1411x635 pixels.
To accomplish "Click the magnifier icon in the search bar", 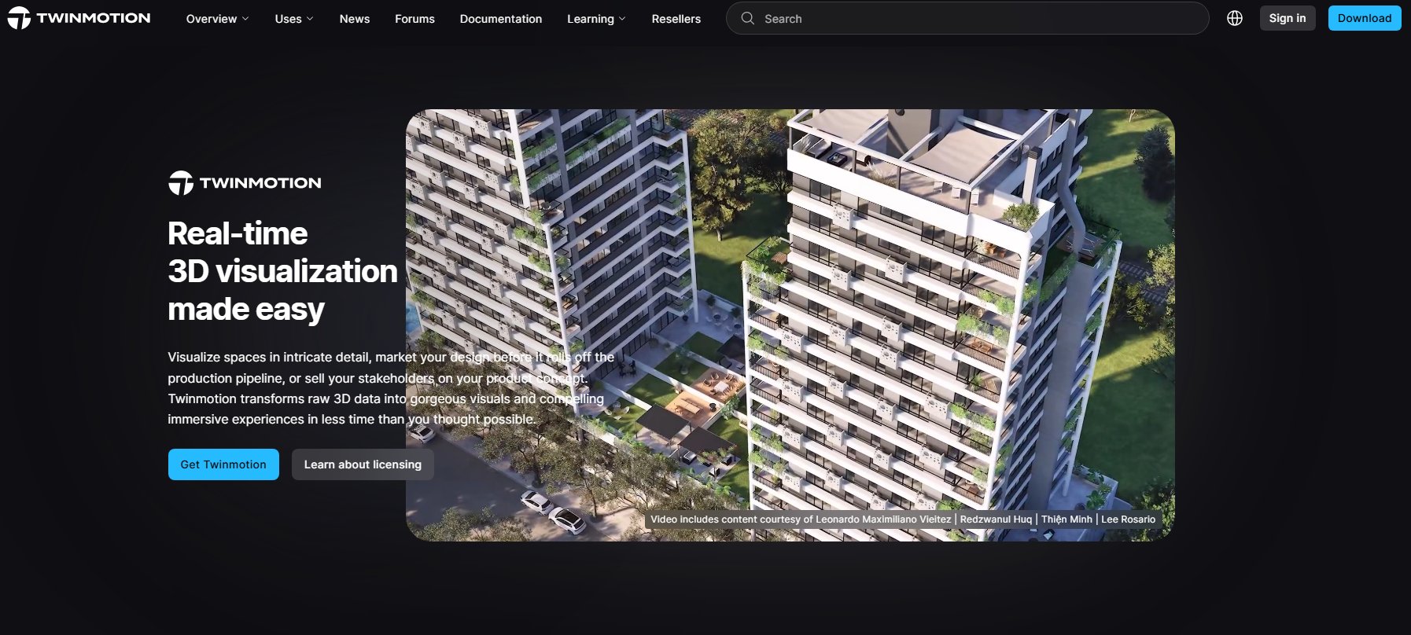I will pyautogui.click(x=747, y=18).
